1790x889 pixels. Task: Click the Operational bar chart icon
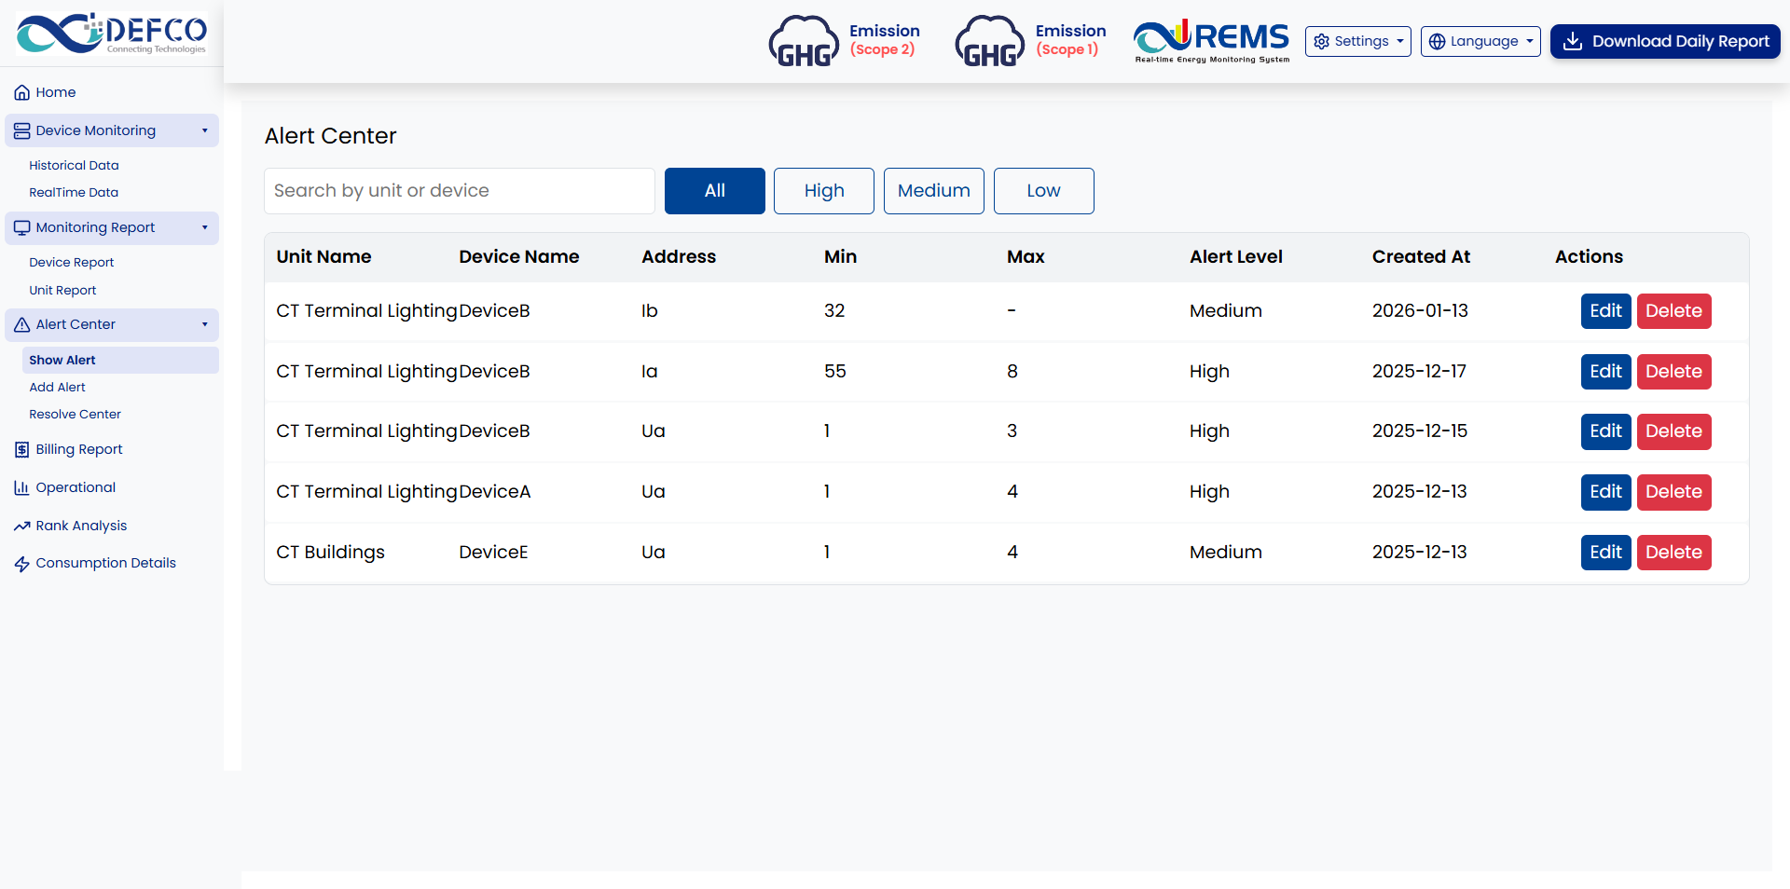[21, 487]
